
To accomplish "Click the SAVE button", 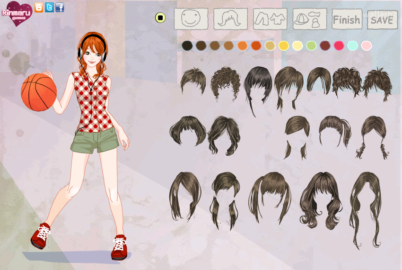I will click(382, 20).
